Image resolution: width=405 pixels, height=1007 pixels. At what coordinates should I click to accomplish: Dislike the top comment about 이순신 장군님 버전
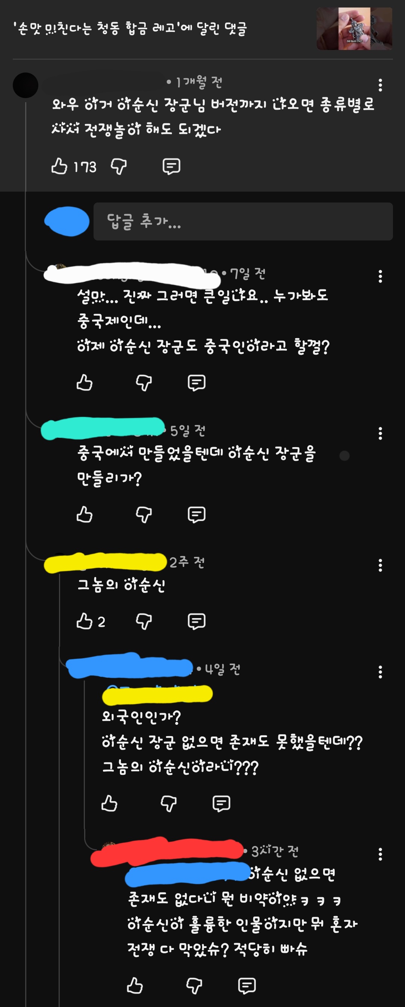pos(118,166)
